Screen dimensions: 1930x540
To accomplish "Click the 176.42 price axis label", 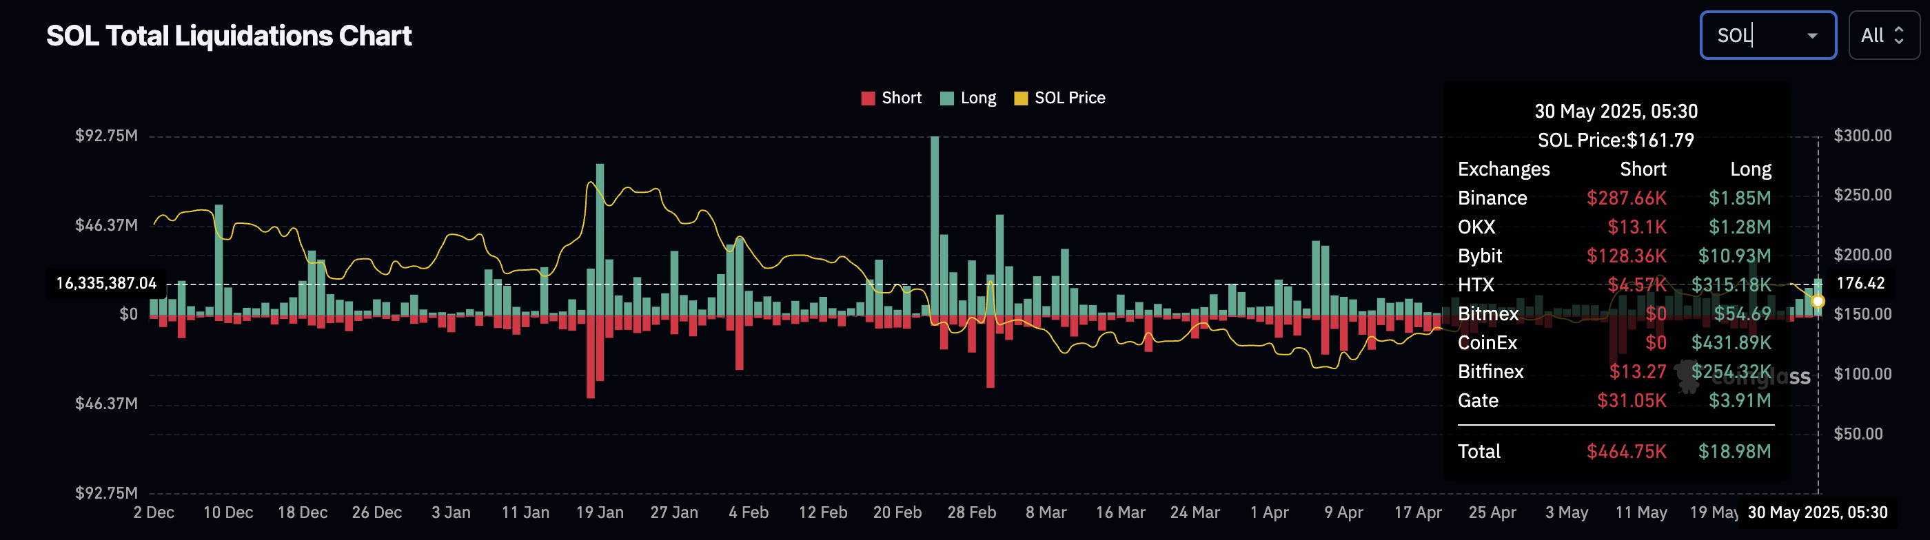I will click(x=1861, y=283).
